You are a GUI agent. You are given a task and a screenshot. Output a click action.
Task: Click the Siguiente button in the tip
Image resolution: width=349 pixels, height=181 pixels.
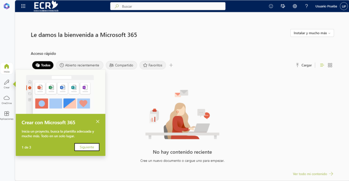87,147
